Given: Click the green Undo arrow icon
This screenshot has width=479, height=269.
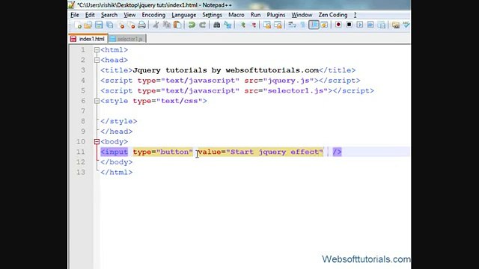Looking at the screenshot, I should pyautogui.click(x=192, y=25).
